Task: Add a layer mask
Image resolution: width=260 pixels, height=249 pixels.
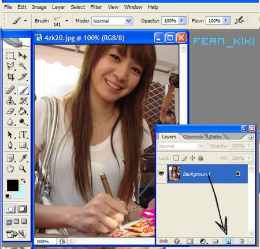Action: point(190,241)
